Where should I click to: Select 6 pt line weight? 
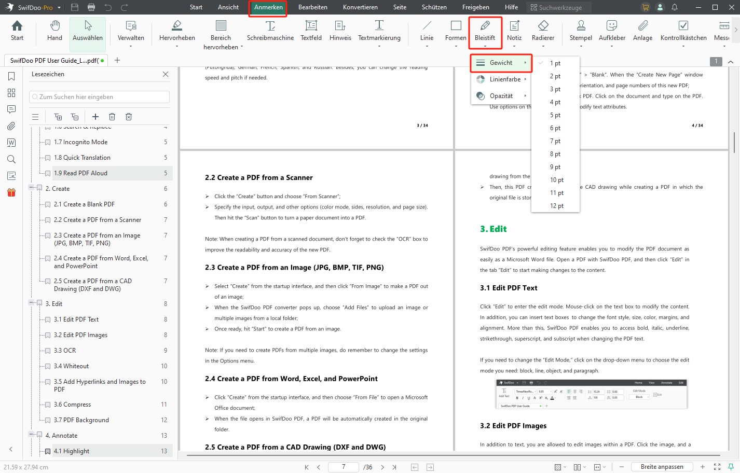555,128
